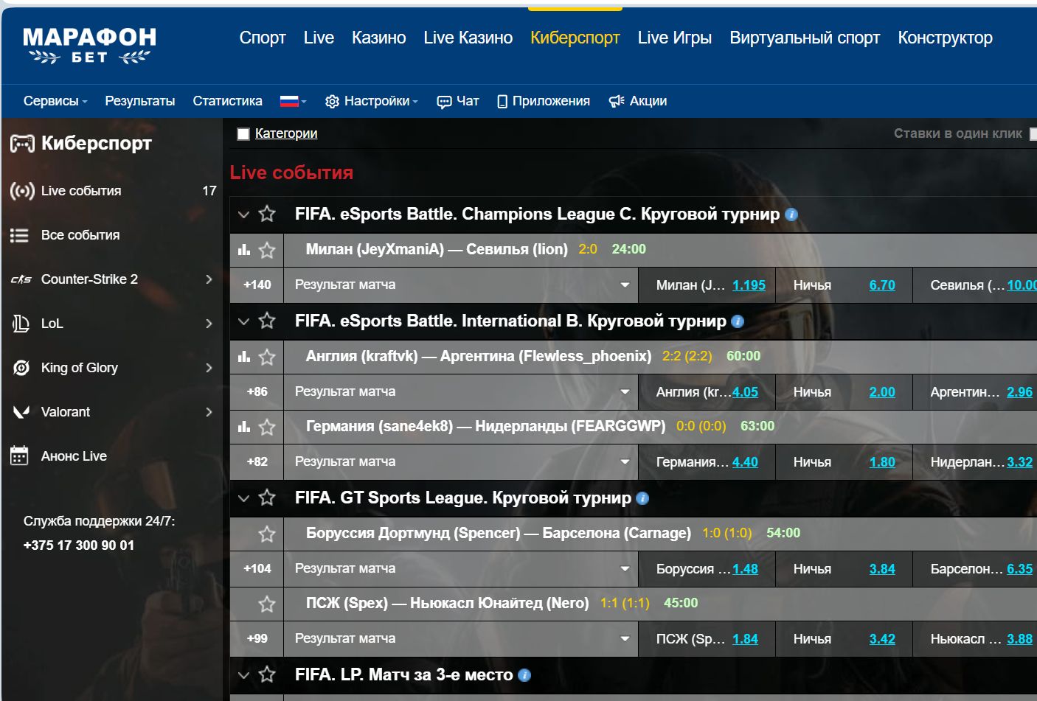Show info for Champions League C tournament

(x=791, y=215)
